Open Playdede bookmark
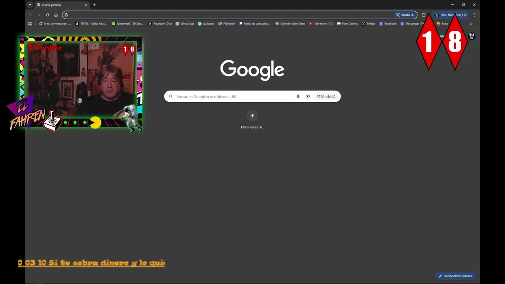Image resolution: width=505 pixels, height=284 pixels. coord(226,24)
